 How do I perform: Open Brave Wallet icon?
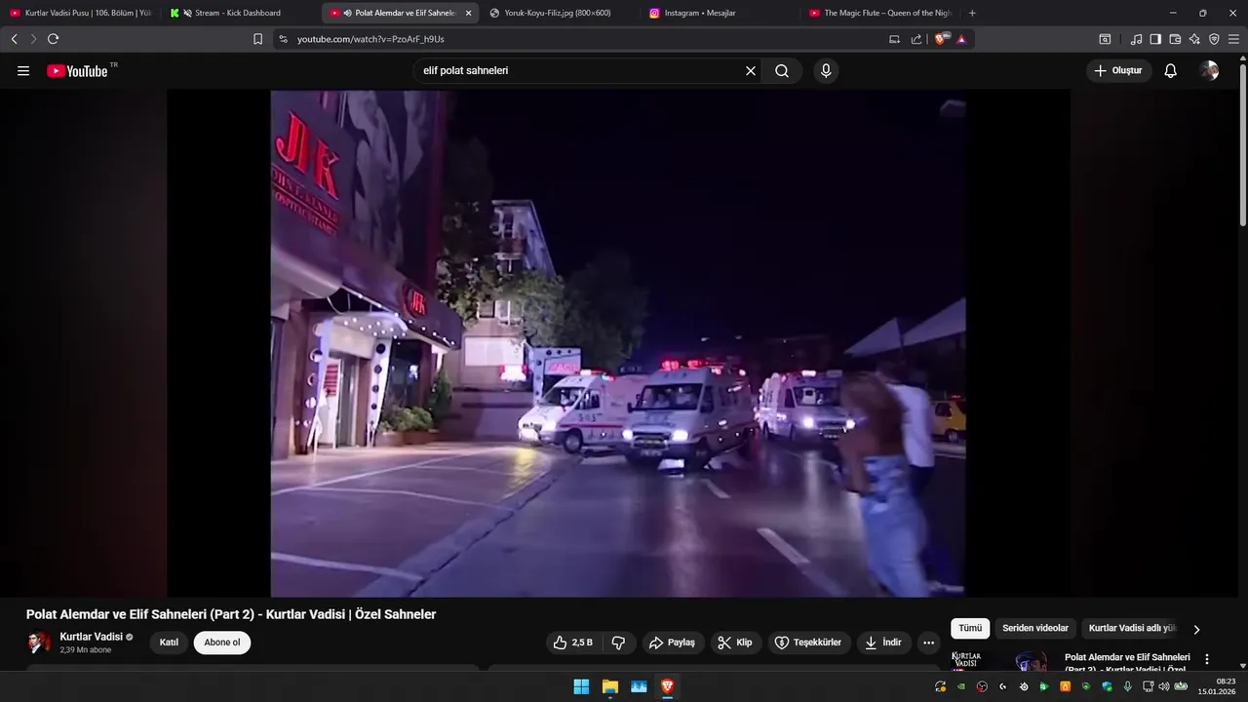click(x=1175, y=39)
